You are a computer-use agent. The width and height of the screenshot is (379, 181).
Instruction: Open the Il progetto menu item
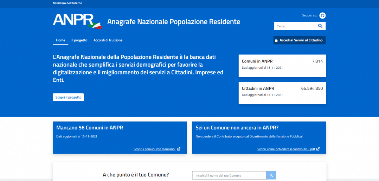coord(79,40)
